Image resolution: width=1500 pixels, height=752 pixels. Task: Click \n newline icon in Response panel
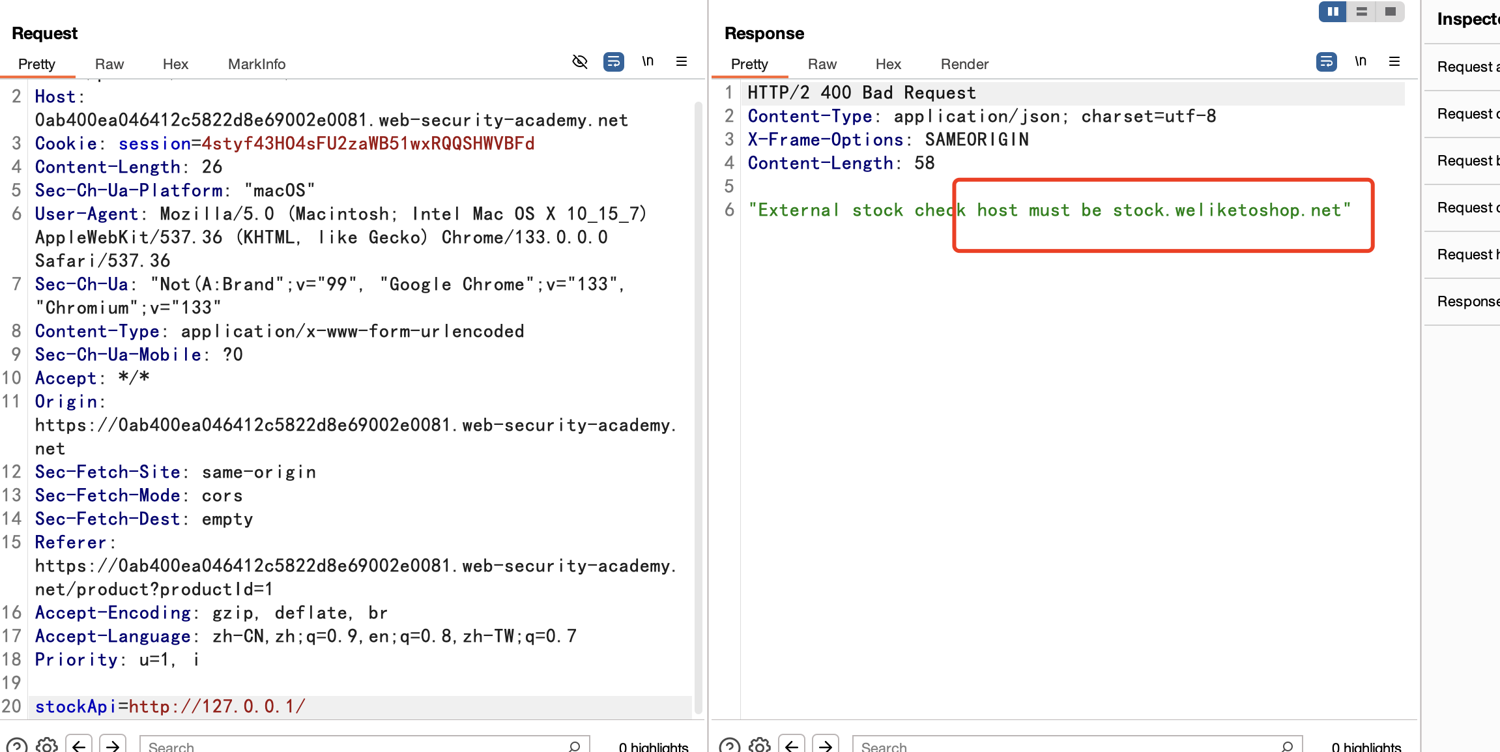point(1360,62)
